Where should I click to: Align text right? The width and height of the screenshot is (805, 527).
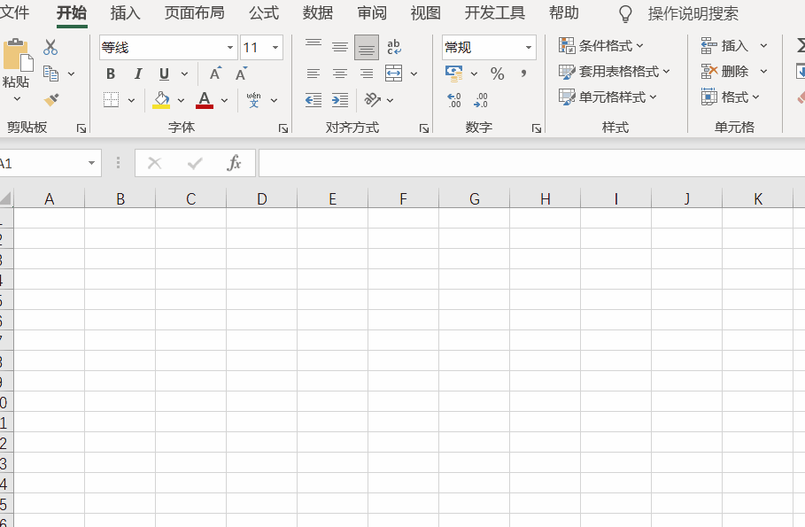[x=367, y=74]
